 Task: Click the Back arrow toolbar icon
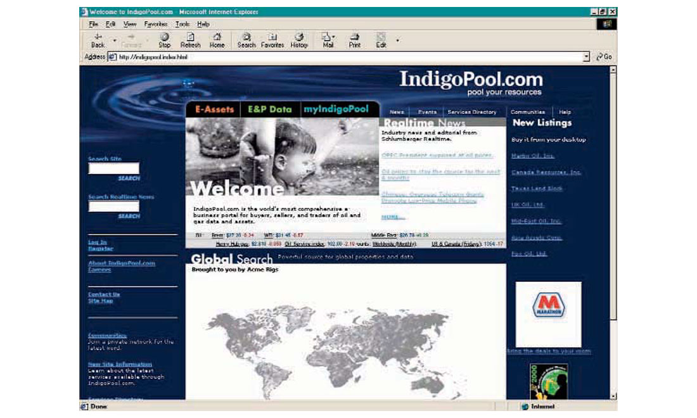click(98, 37)
